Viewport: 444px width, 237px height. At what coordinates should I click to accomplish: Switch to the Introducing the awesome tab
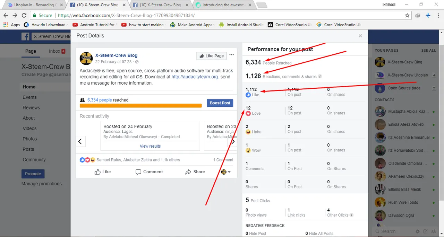tap(223, 5)
